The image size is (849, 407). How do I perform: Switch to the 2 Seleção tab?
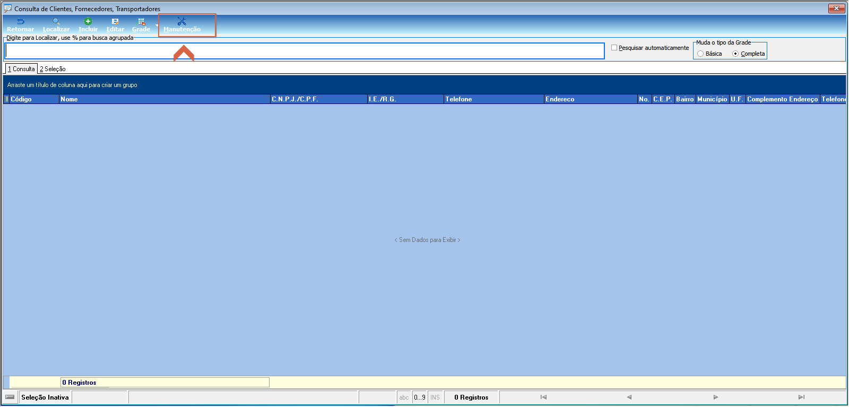(53, 69)
